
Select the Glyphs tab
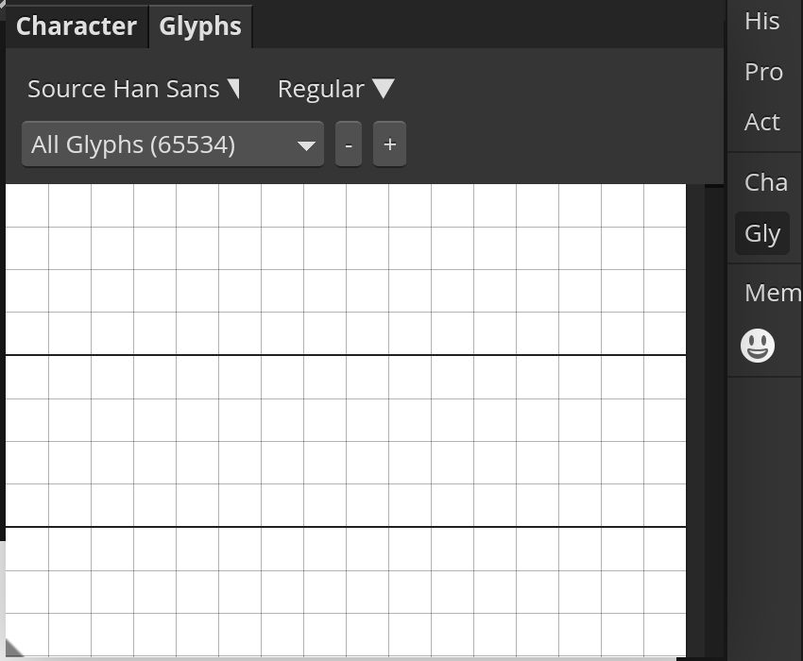201,26
